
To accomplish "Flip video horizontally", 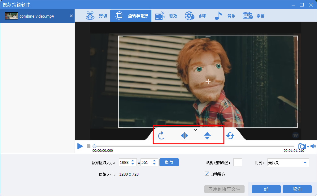I will pyautogui.click(x=185, y=135).
